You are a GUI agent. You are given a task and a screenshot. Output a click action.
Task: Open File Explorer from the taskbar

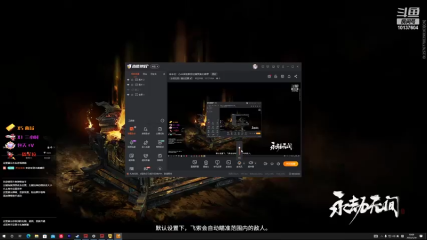tap(36, 236)
